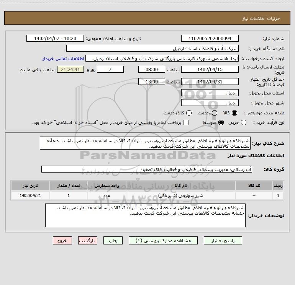
Task: Click the item name شیر سوئیچی (شیر تاگل)
Action: (180, 195)
